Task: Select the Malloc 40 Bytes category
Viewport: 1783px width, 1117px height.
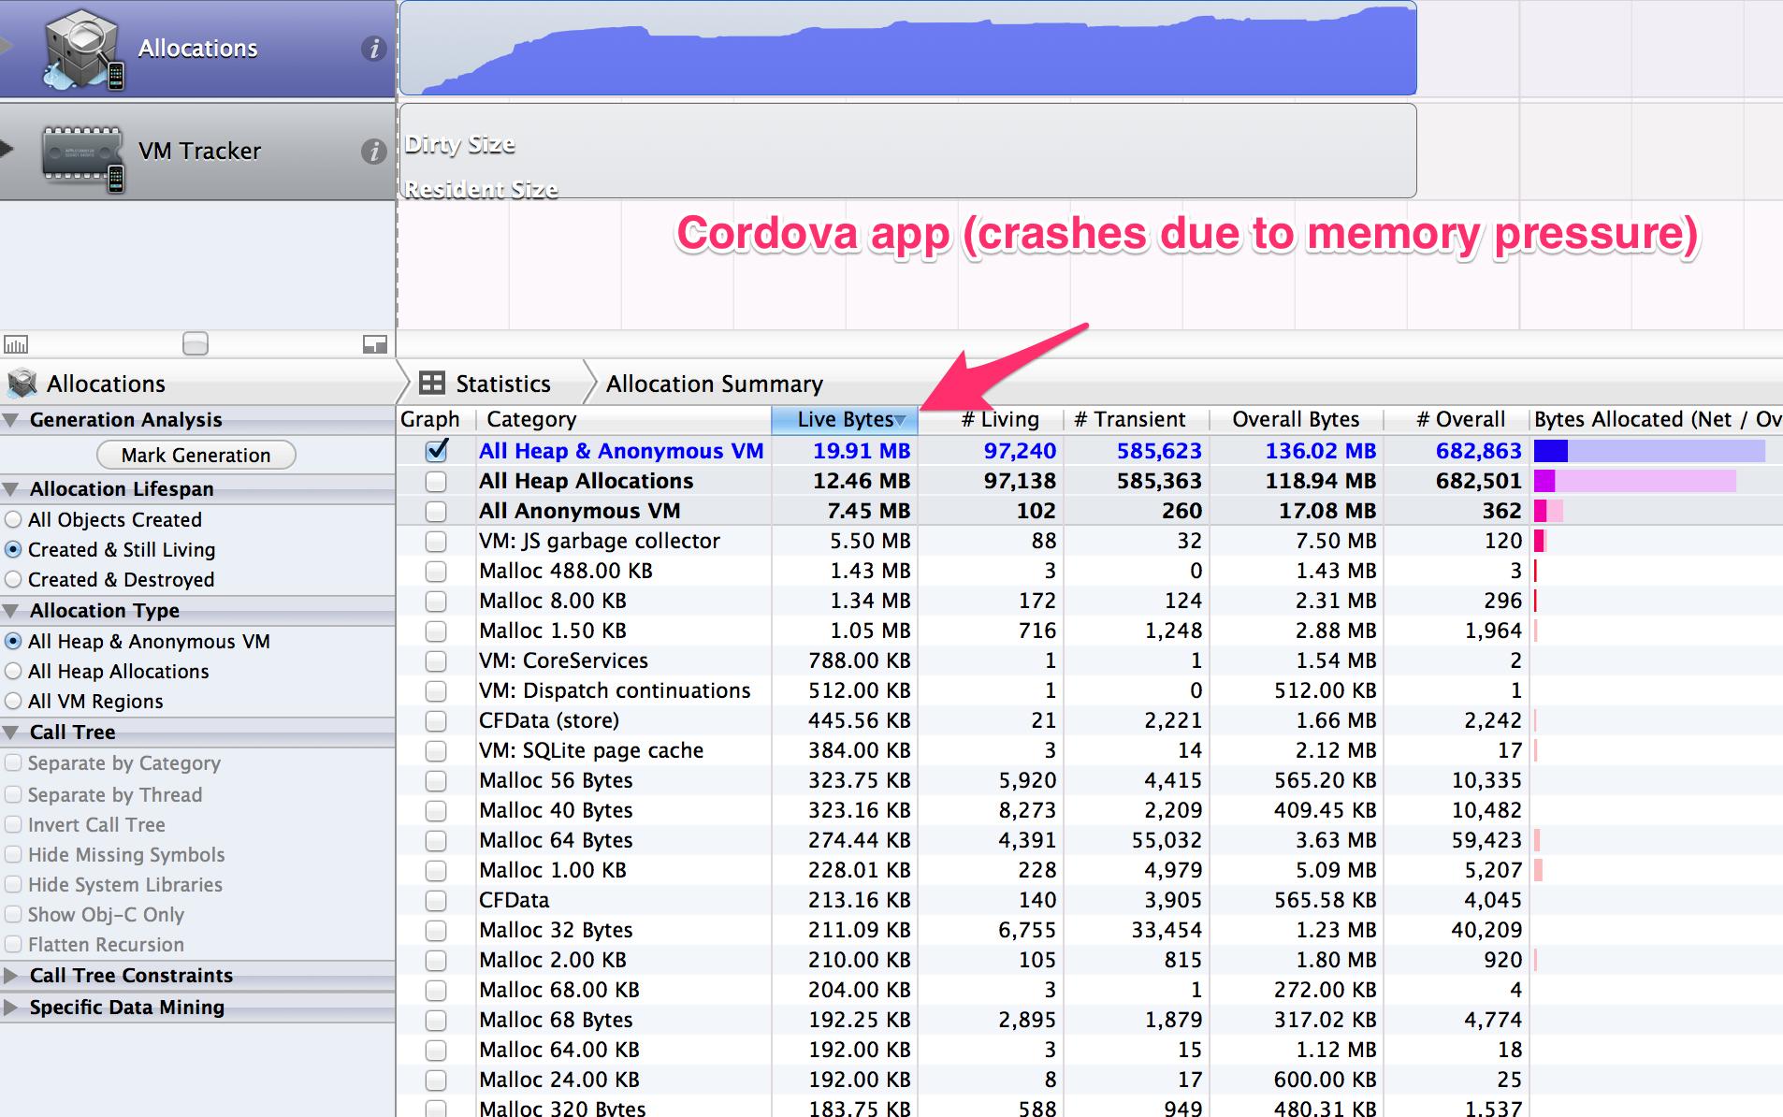Action: pyautogui.click(x=556, y=810)
